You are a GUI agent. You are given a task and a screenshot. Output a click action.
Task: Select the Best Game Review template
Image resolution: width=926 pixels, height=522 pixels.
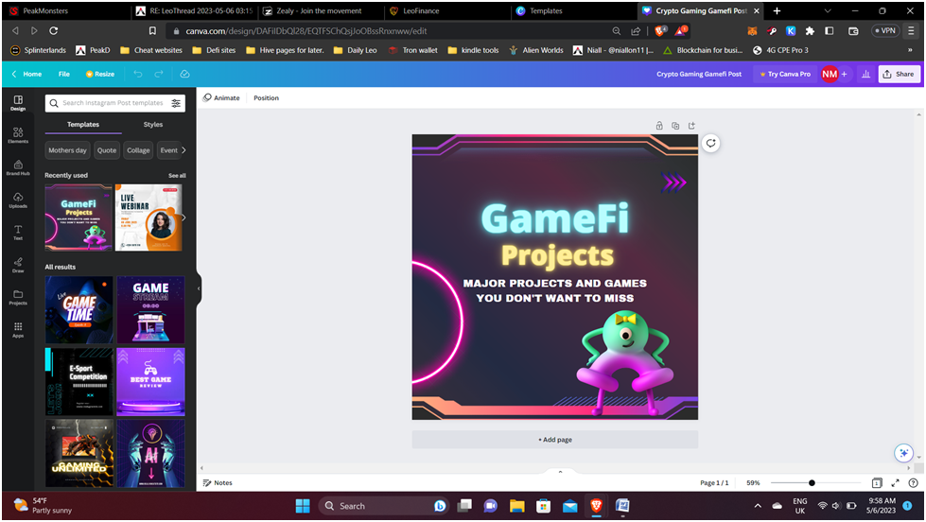pos(150,381)
